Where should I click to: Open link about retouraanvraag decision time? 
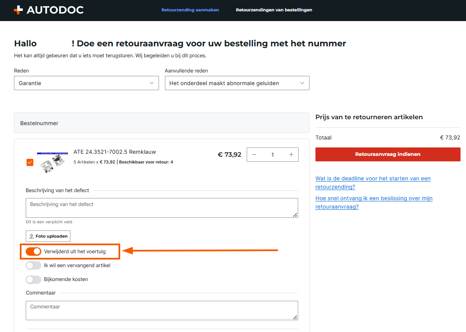374,202
